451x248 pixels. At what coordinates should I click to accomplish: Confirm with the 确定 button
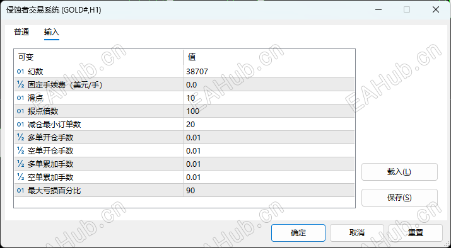[x=298, y=233]
